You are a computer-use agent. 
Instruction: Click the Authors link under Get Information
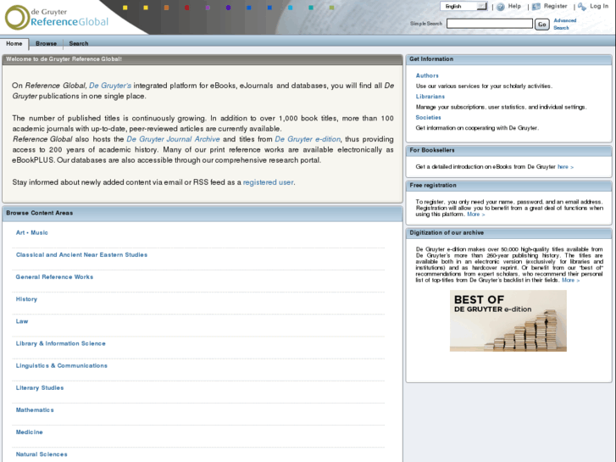[x=427, y=75]
